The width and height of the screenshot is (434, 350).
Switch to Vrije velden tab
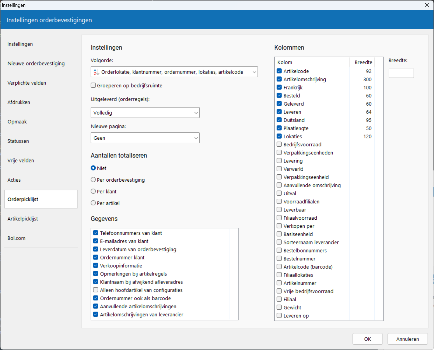(41, 160)
